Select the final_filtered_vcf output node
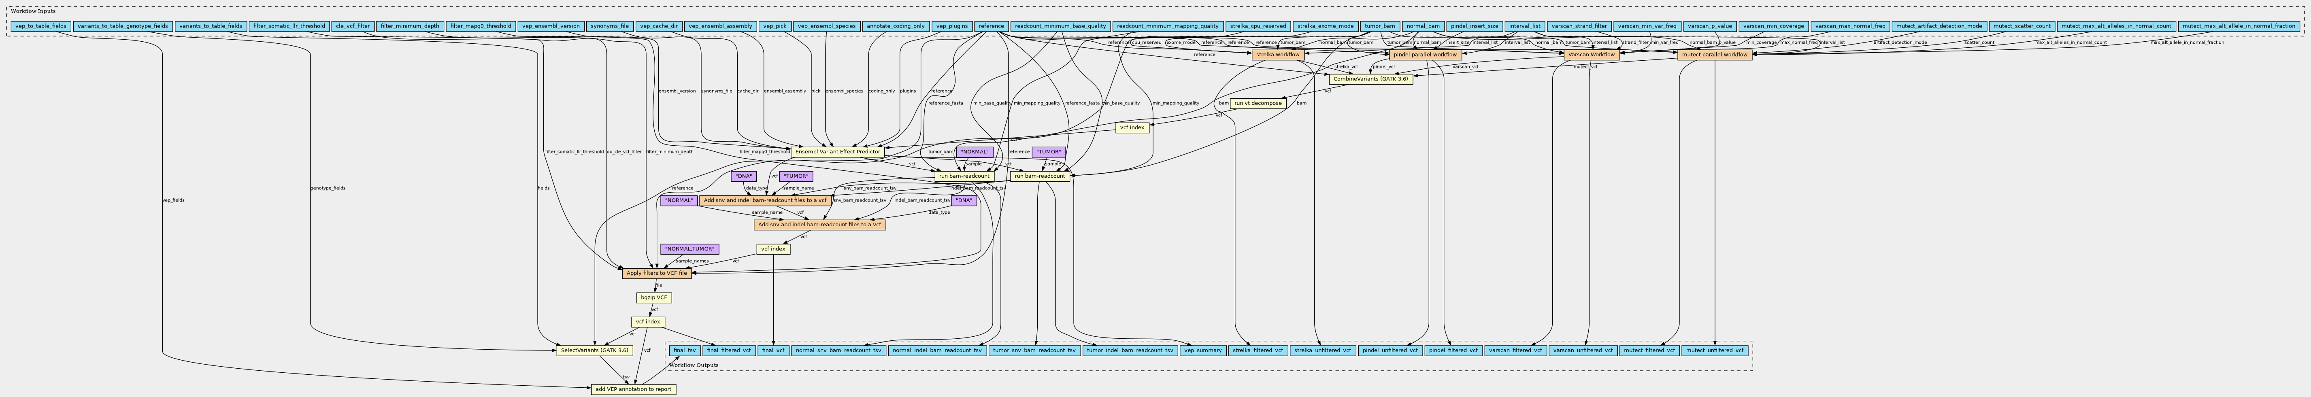 (x=729, y=350)
